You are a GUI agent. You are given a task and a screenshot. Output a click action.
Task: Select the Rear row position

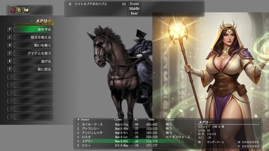(134, 13)
